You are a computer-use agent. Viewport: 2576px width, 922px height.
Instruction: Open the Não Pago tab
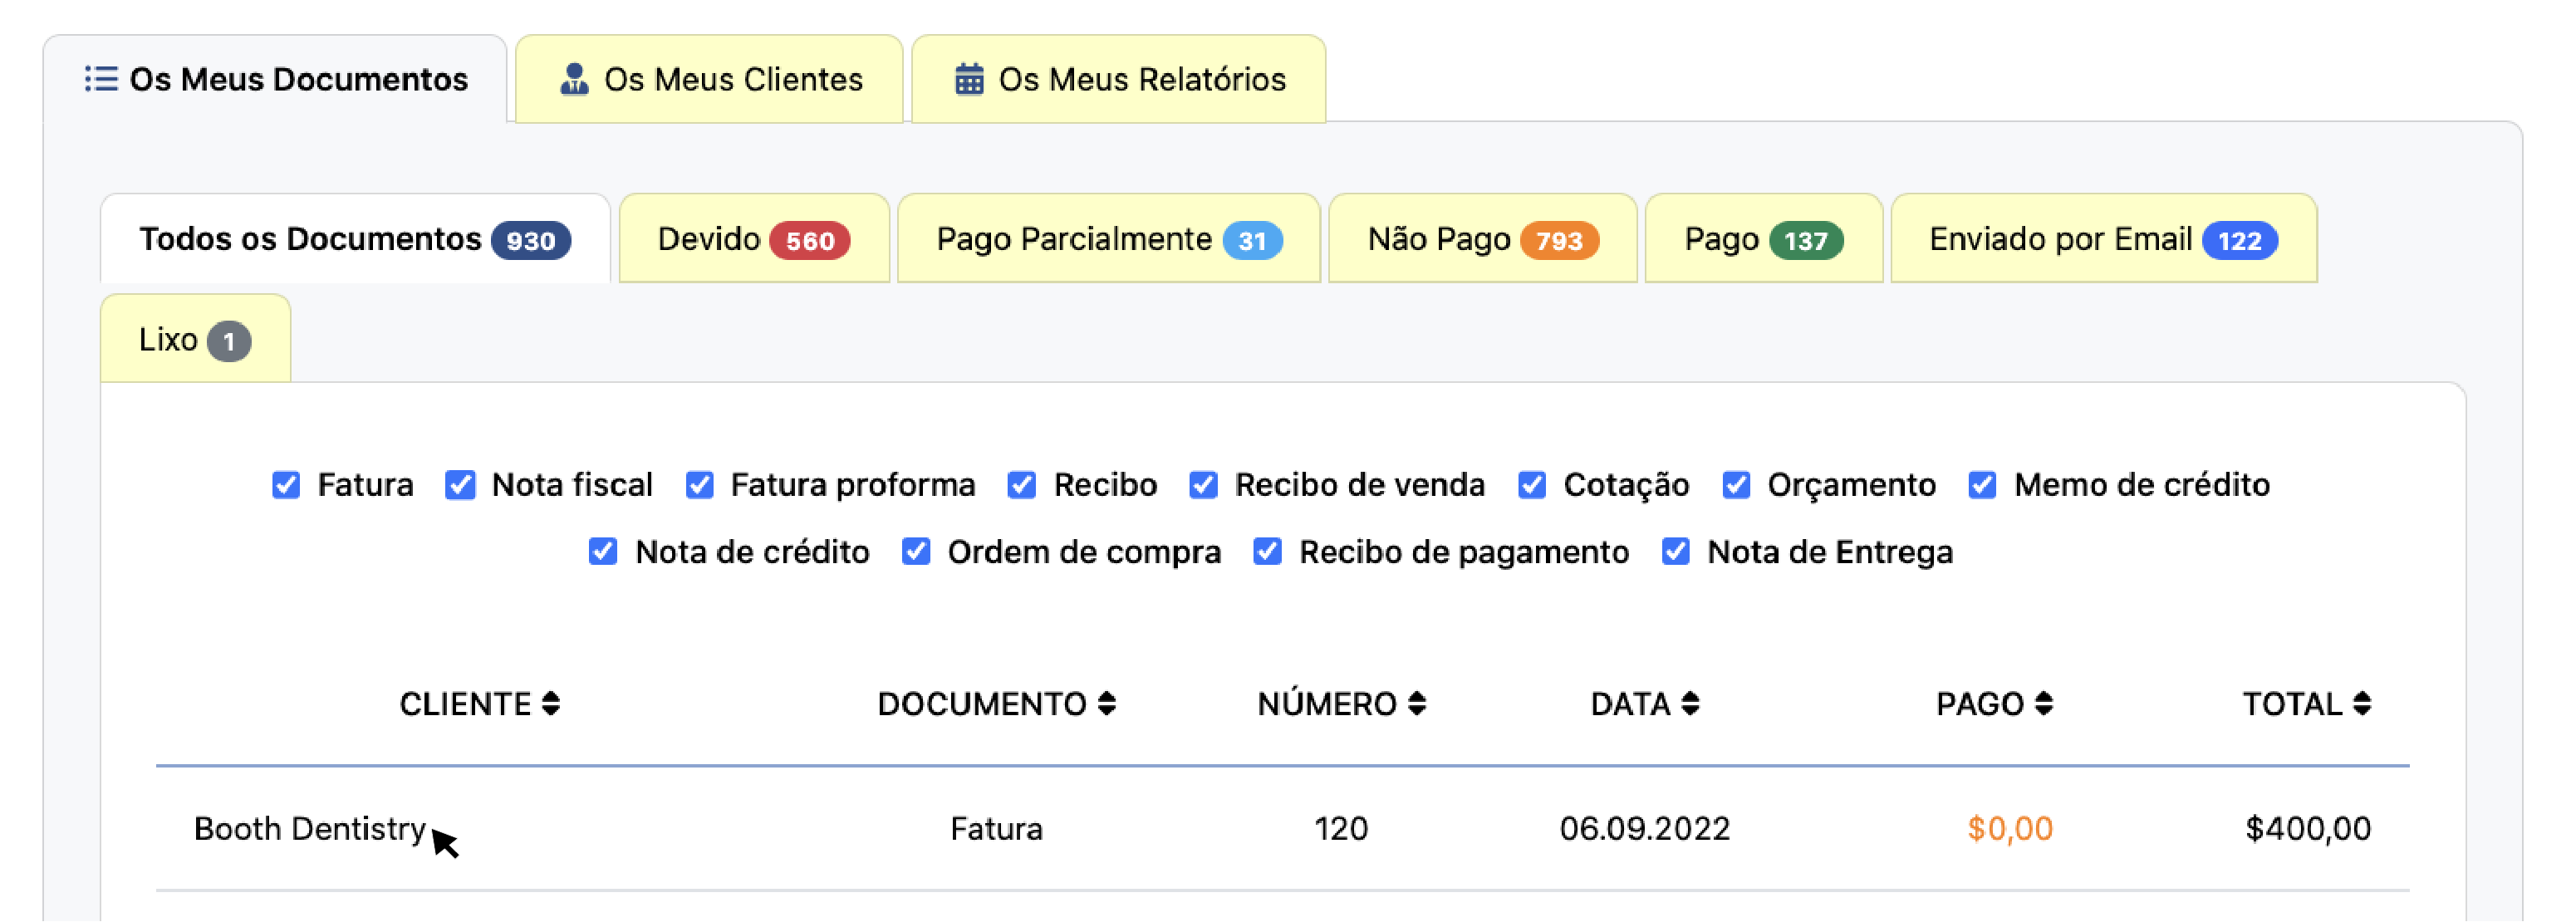[1483, 239]
